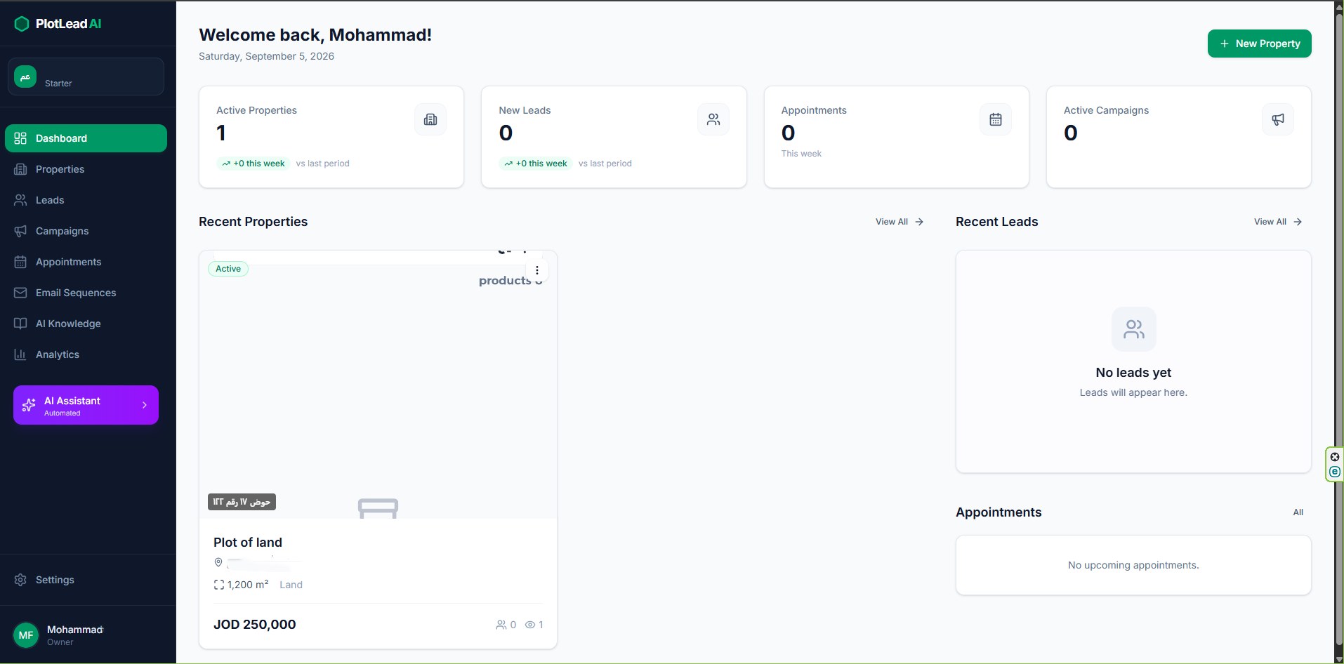The height and width of the screenshot is (664, 1344).
Task: Click the New Leads "+0 this week" badge
Action: click(536, 164)
